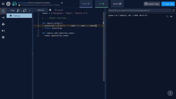Open the autophagy user avatar

pos(15,4)
